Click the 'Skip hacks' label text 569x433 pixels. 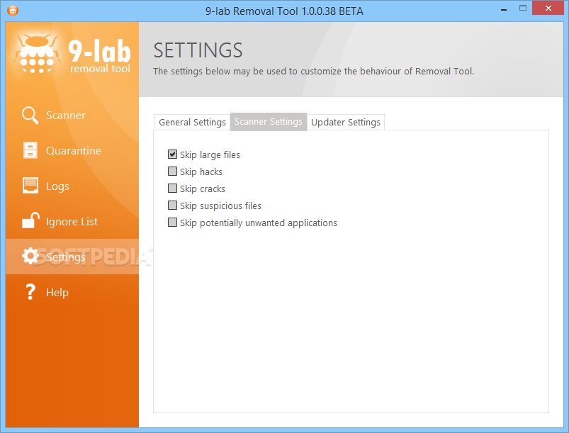[x=201, y=171]
